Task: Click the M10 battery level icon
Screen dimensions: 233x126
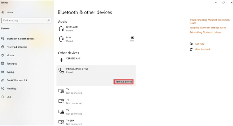Action: pos(133,38)
